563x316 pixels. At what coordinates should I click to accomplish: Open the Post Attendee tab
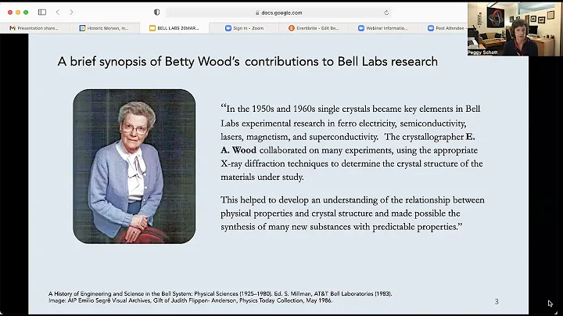pyautogui.click(x=443, y=28)
